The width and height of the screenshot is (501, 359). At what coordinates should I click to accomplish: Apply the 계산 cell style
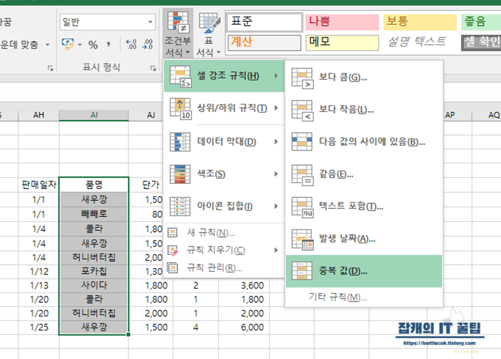click(265, 42)
